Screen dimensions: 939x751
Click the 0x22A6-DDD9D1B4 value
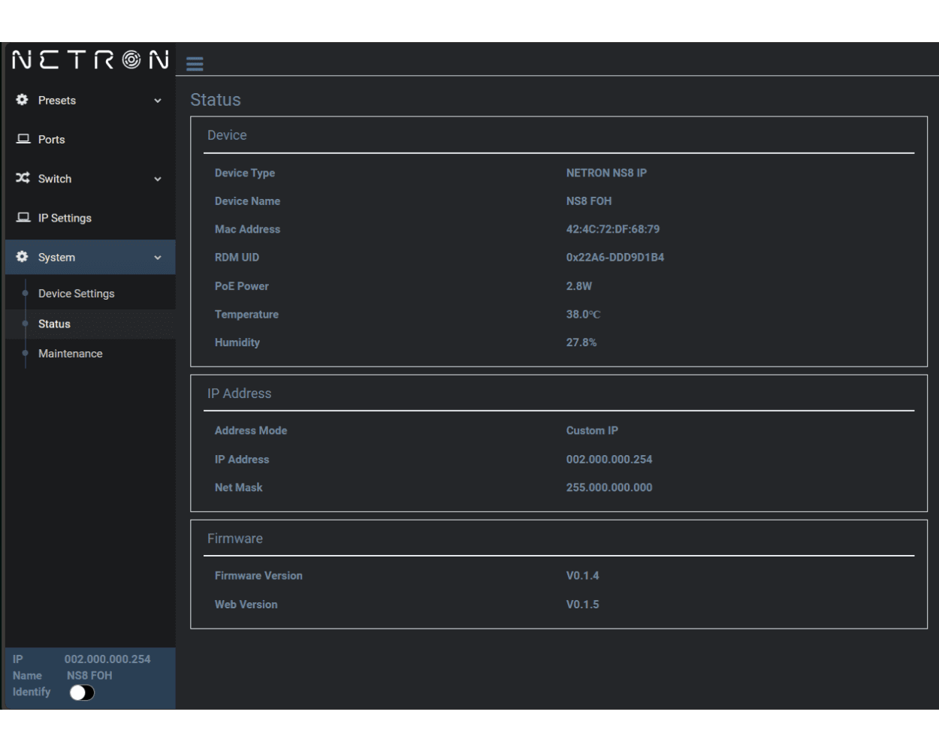[615, 258]
